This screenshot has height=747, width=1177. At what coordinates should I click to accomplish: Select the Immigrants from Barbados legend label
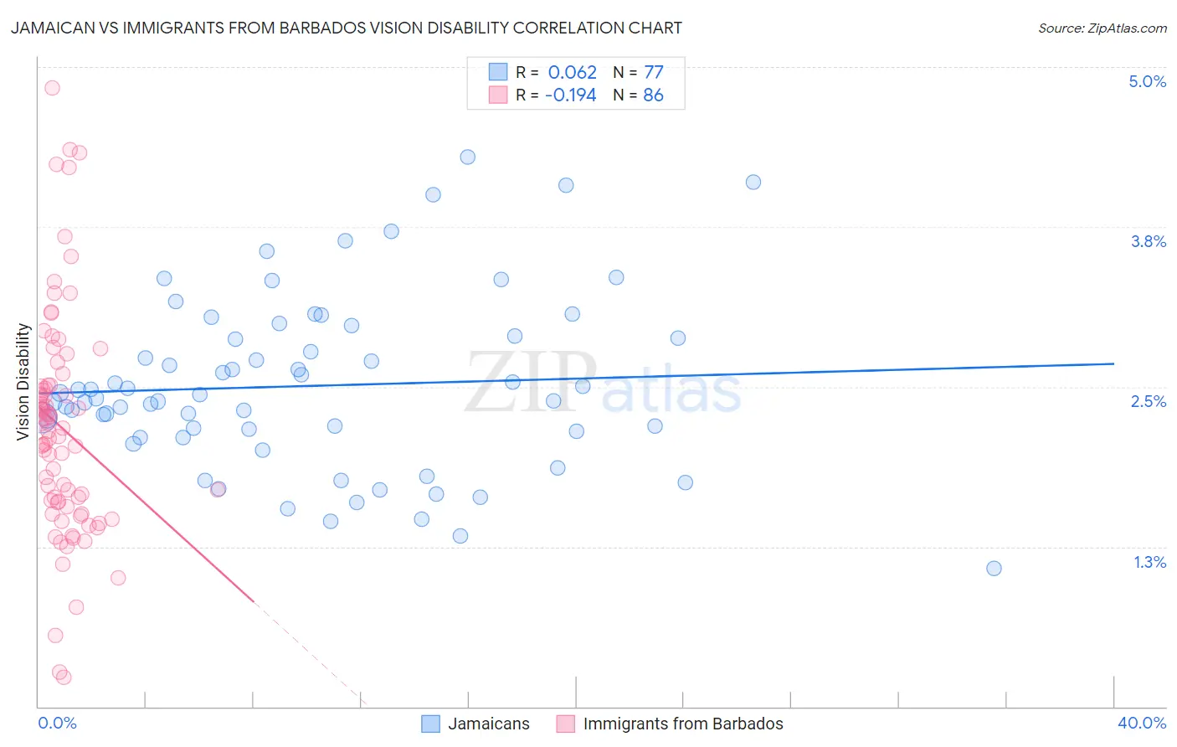click(683, 724)
